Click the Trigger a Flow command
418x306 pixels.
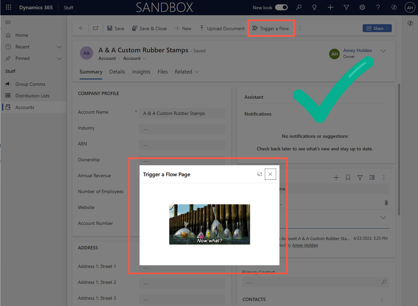(271, 28)
